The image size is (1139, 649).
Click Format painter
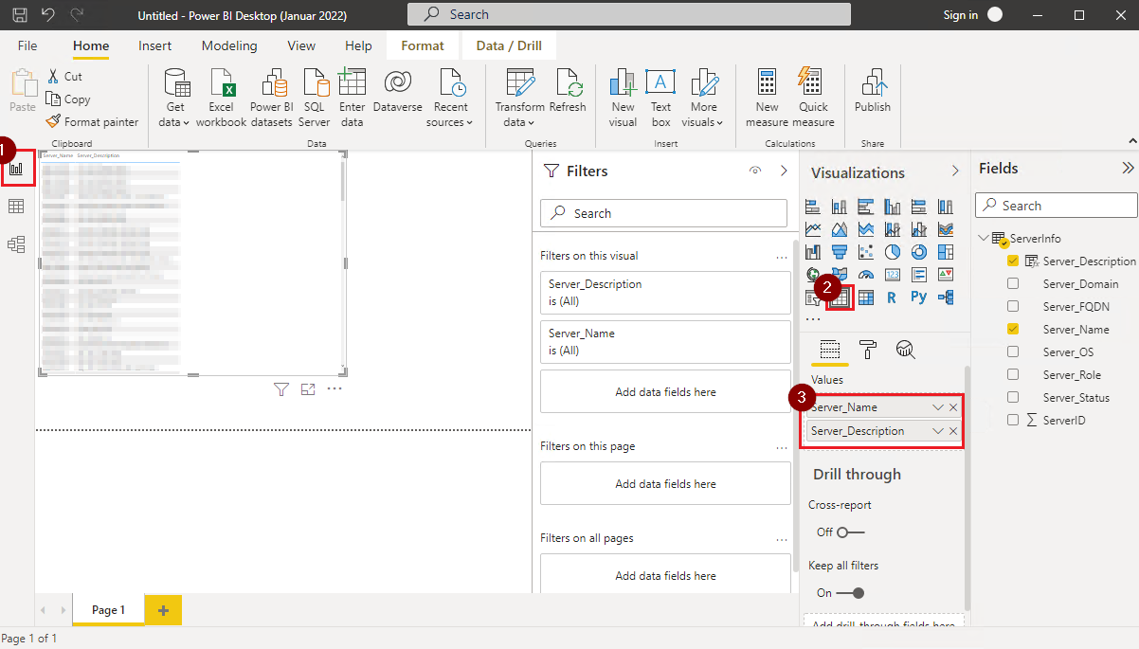92,122
